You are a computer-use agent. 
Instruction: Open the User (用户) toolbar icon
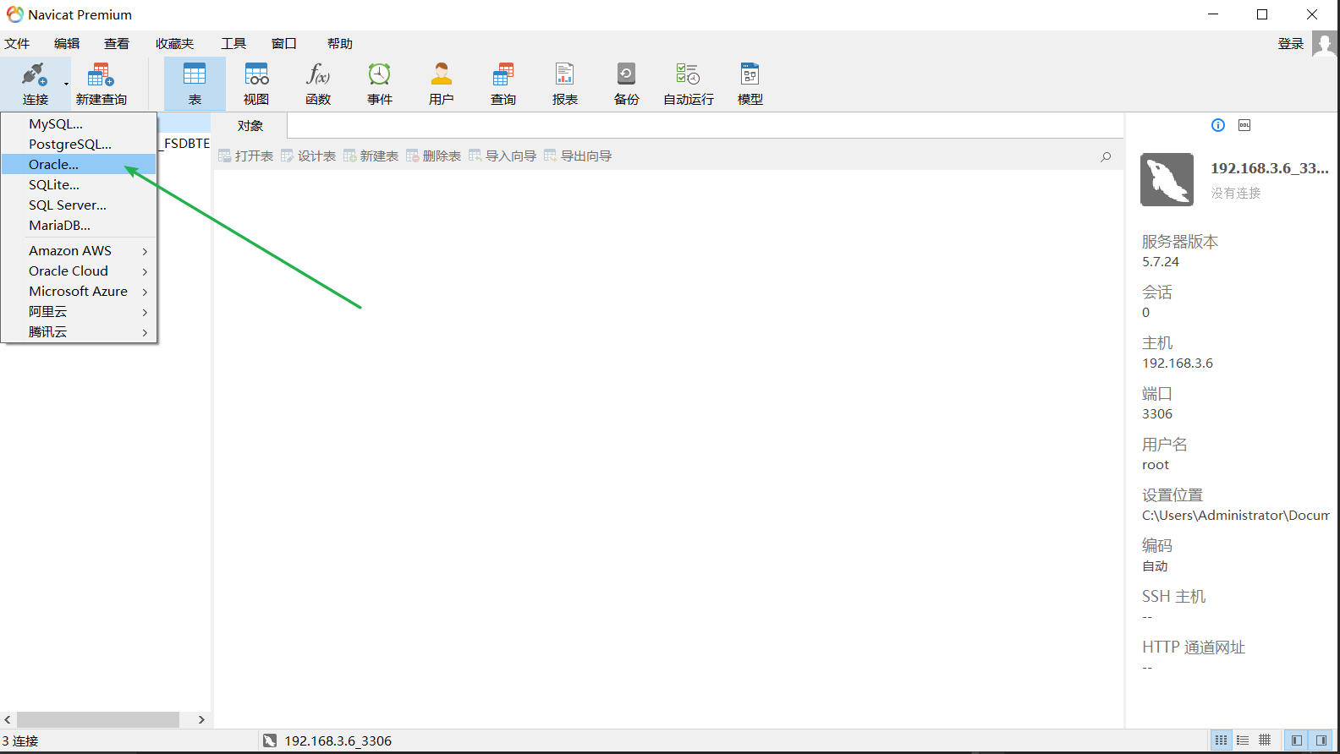[x=442, y=84]
